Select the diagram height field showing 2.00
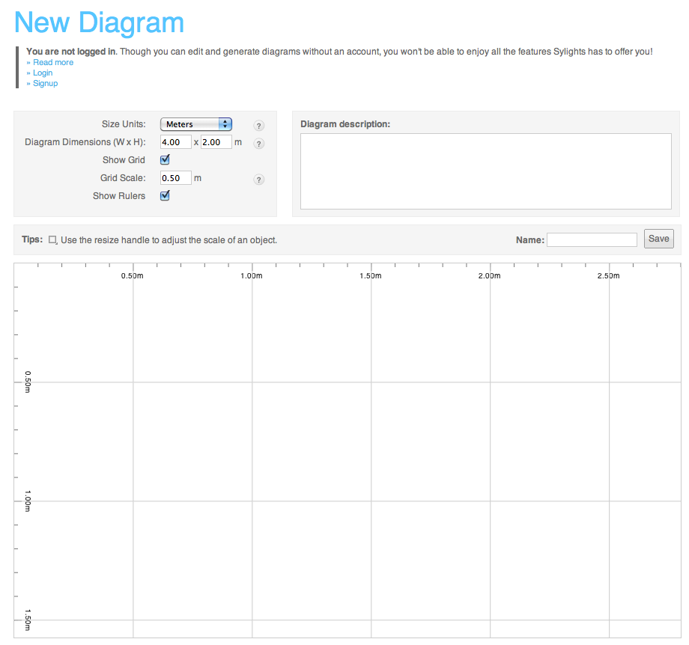Viewport: 689px width, 645px height. point(217,141)
